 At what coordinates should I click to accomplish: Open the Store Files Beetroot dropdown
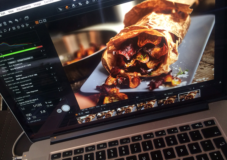pyautogui.click(x=31, y=73)
